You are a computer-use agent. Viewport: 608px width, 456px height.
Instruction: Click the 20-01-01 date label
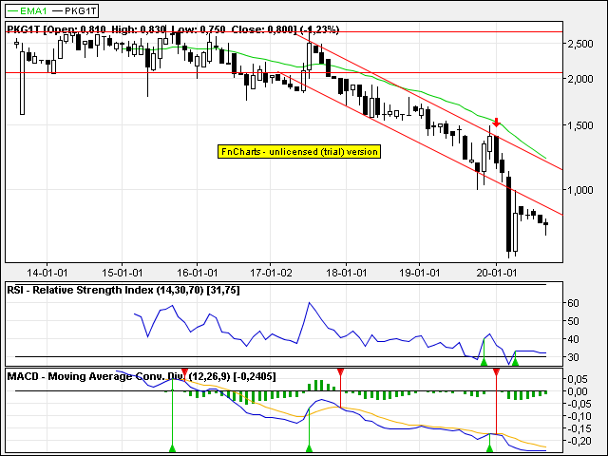[x=496, y=273]
